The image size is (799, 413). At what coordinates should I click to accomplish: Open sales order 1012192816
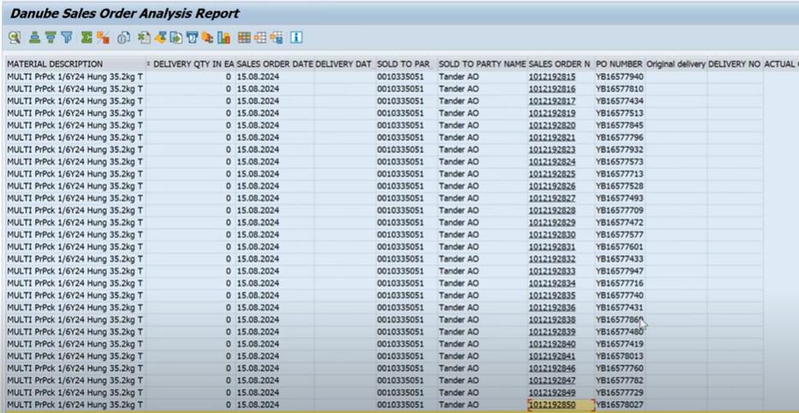[552, 89]
